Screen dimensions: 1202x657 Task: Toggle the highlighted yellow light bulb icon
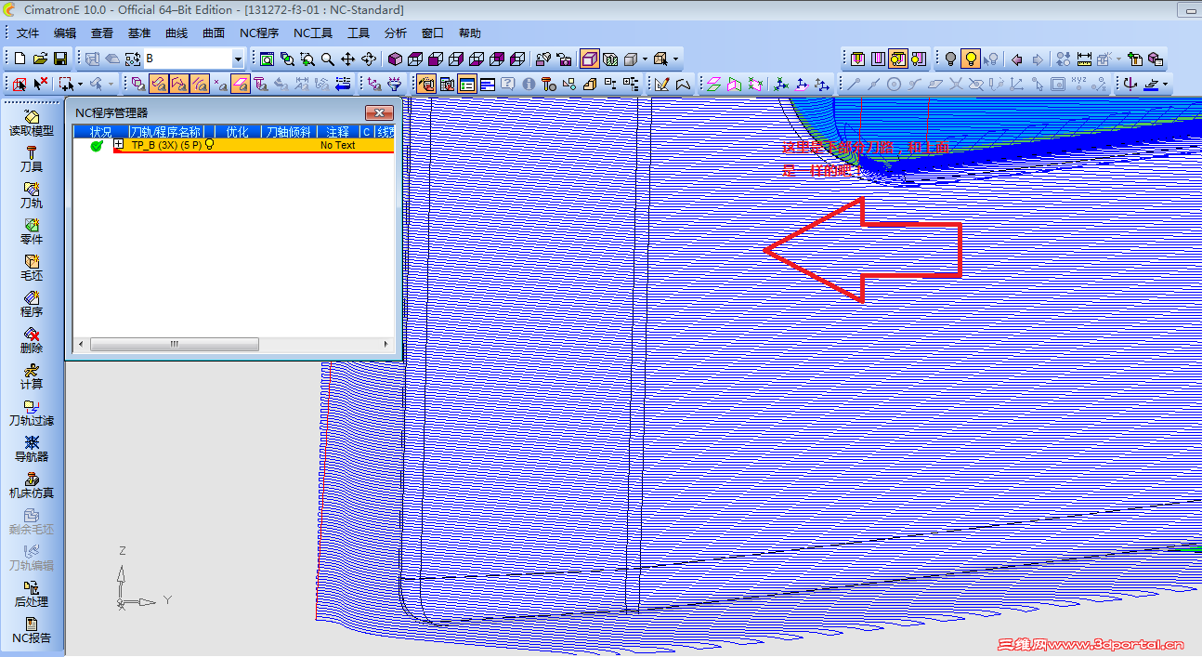point(971,59)
